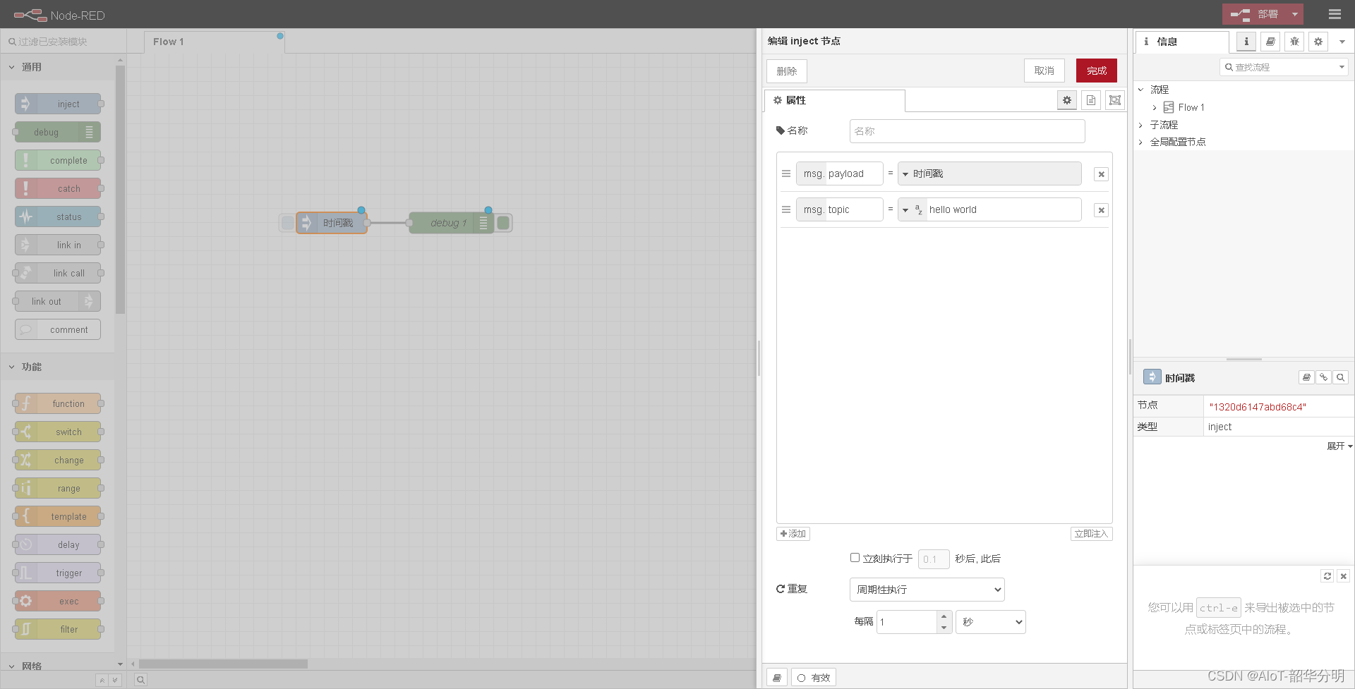Expand global configuration nodes item
Image resolution: width=1355 pixels, height=689 pixels.
(1140, 142)
